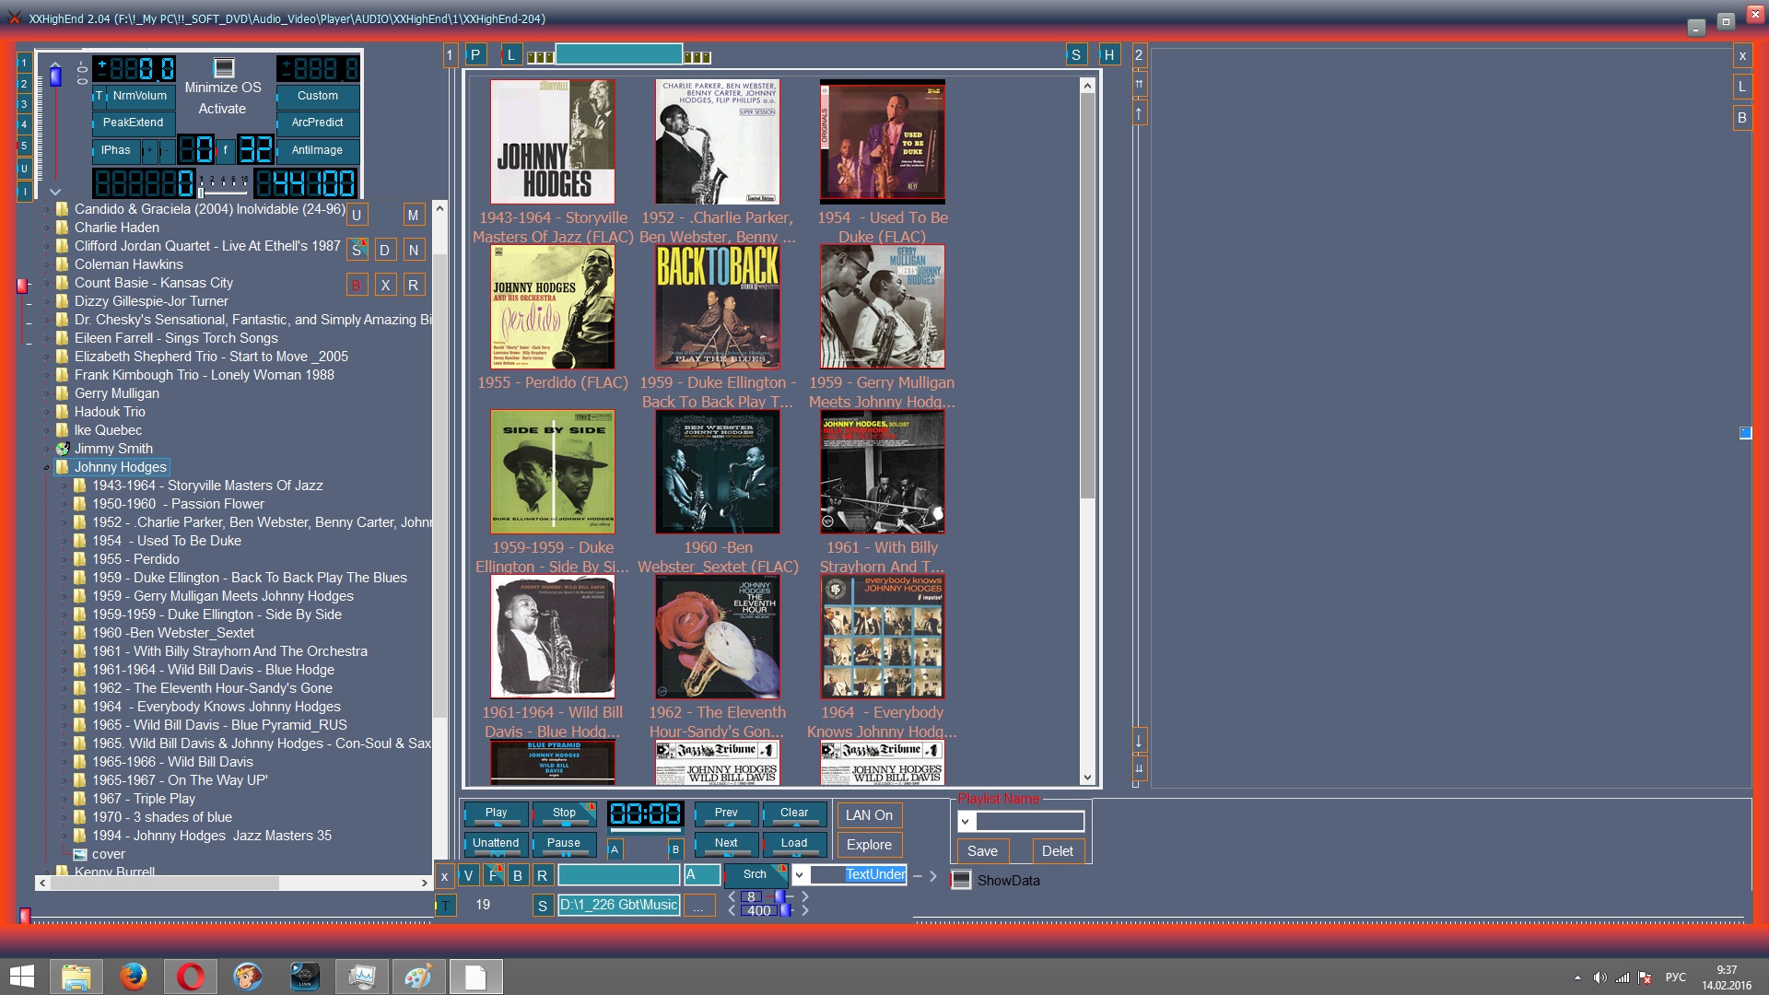Click the T button at the bottom left

click(445, 906)
